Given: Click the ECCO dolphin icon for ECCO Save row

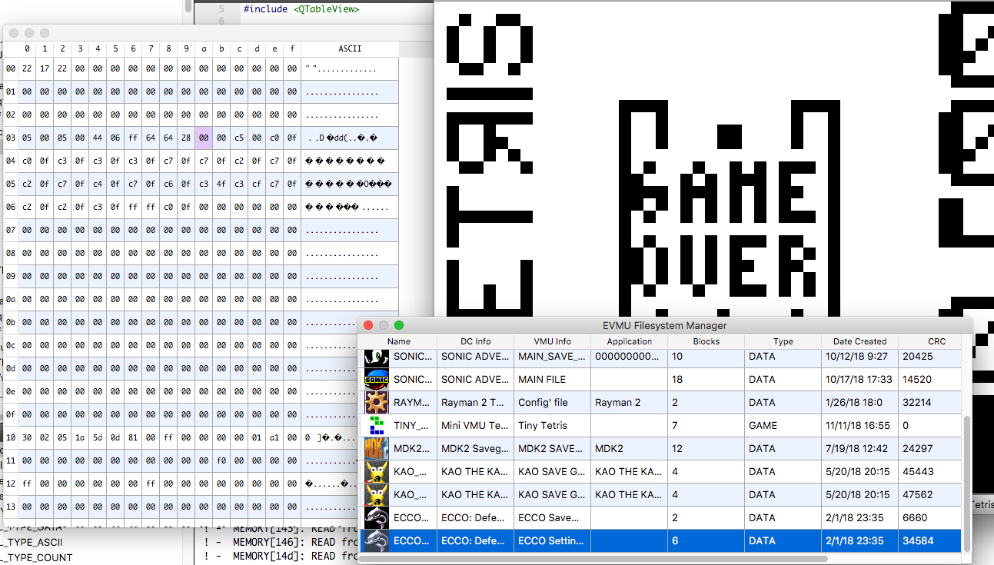Looking at the screenshot, I should (376, 517).
